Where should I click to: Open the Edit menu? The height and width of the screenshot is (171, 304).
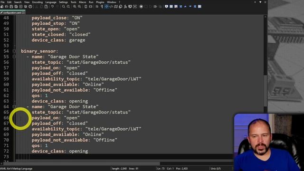pos(9,2)
